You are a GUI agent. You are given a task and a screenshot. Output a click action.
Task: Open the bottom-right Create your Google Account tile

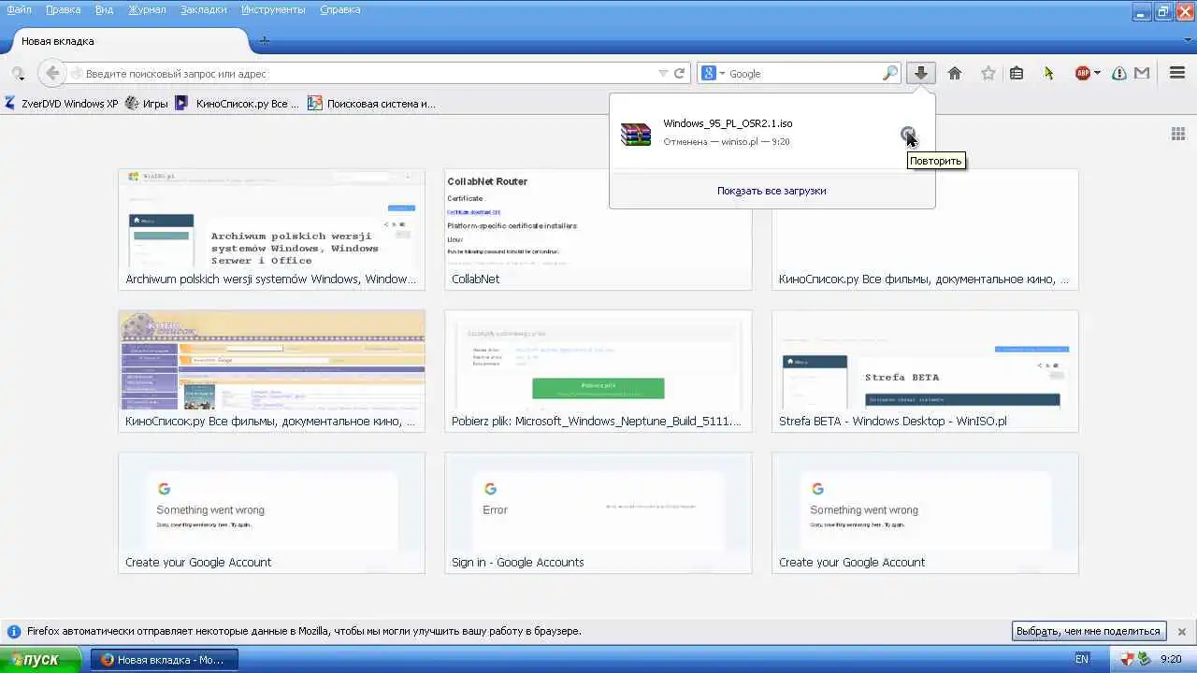tap(925, 513)
